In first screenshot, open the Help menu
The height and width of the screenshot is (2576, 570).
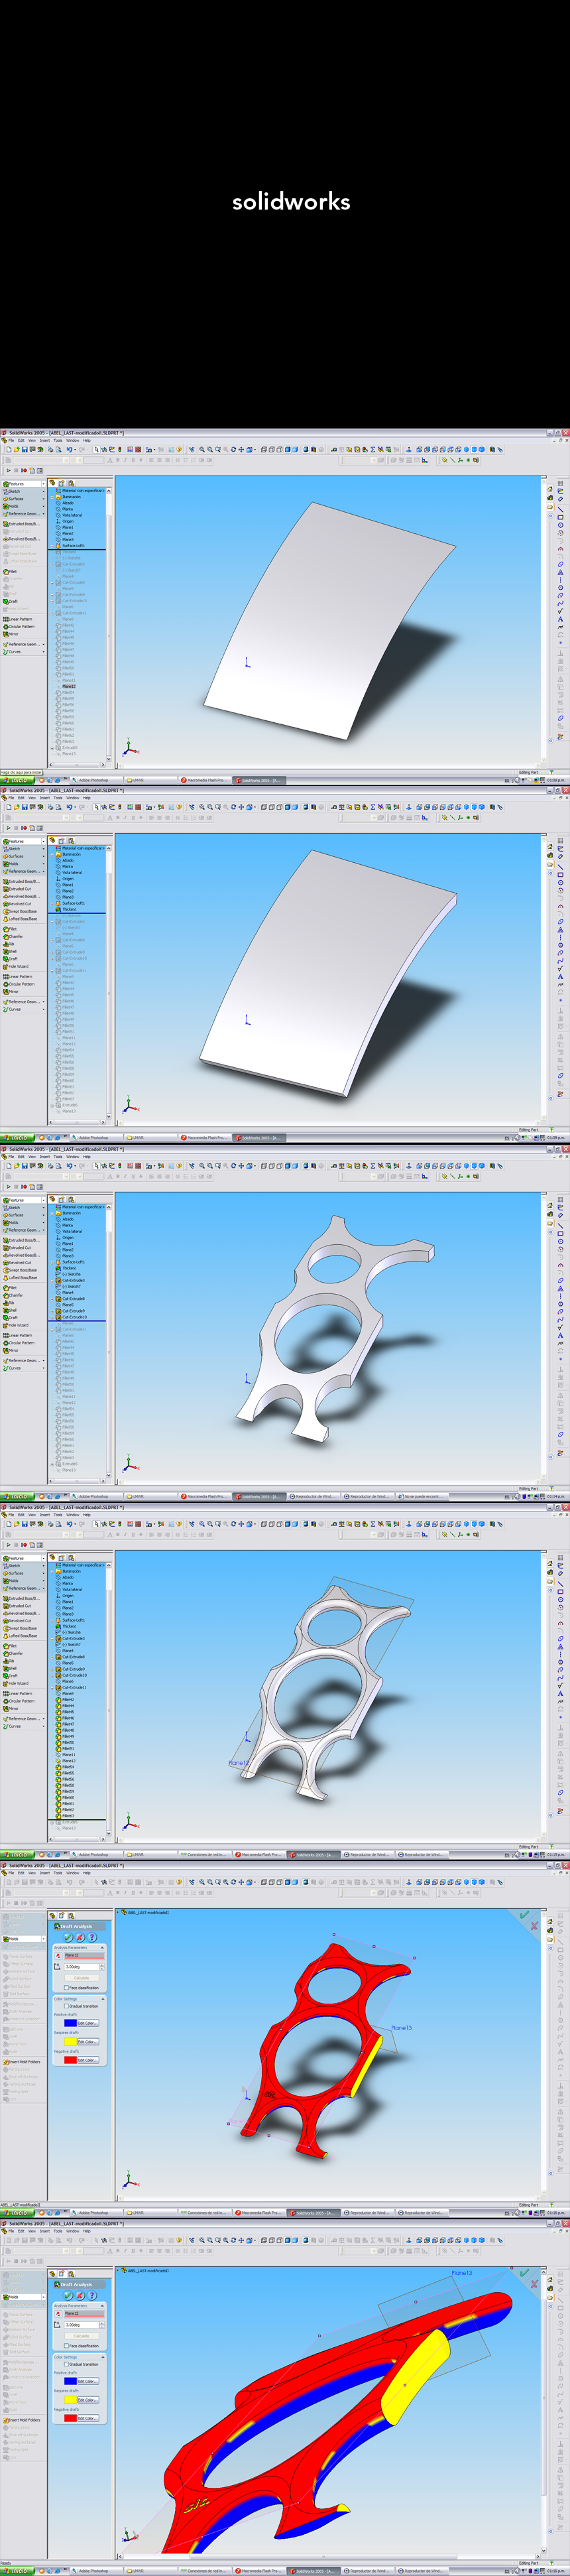[86, 440]
